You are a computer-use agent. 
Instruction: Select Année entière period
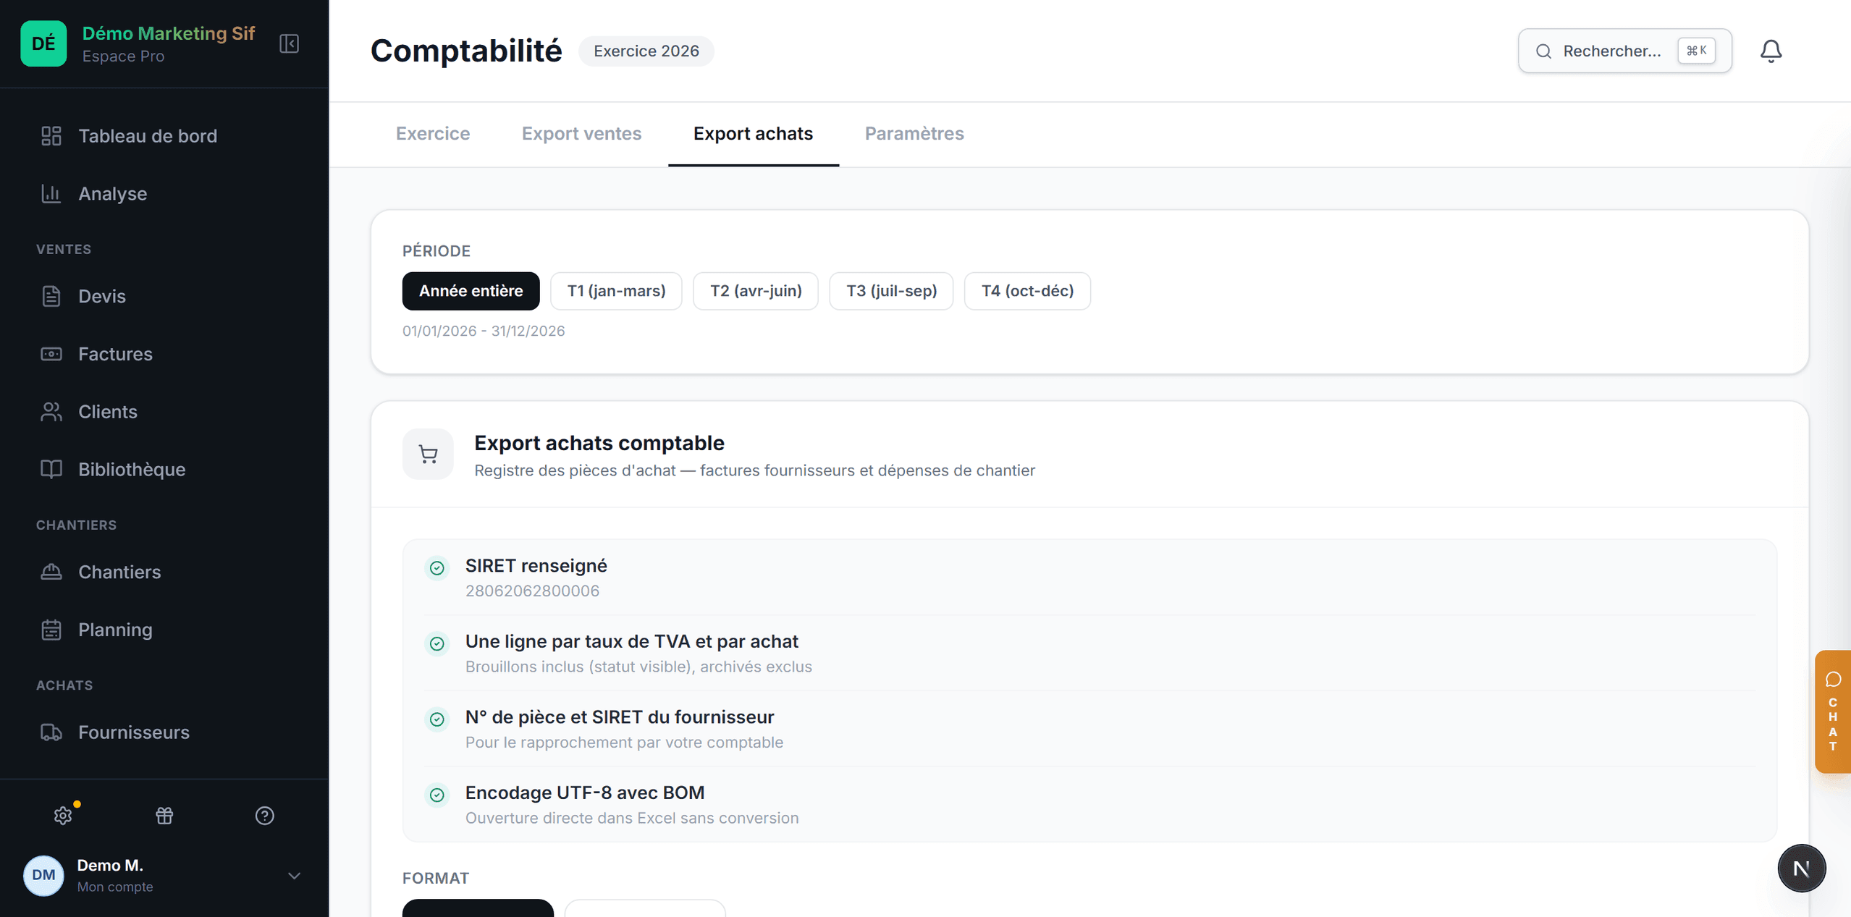click(471, 291)
